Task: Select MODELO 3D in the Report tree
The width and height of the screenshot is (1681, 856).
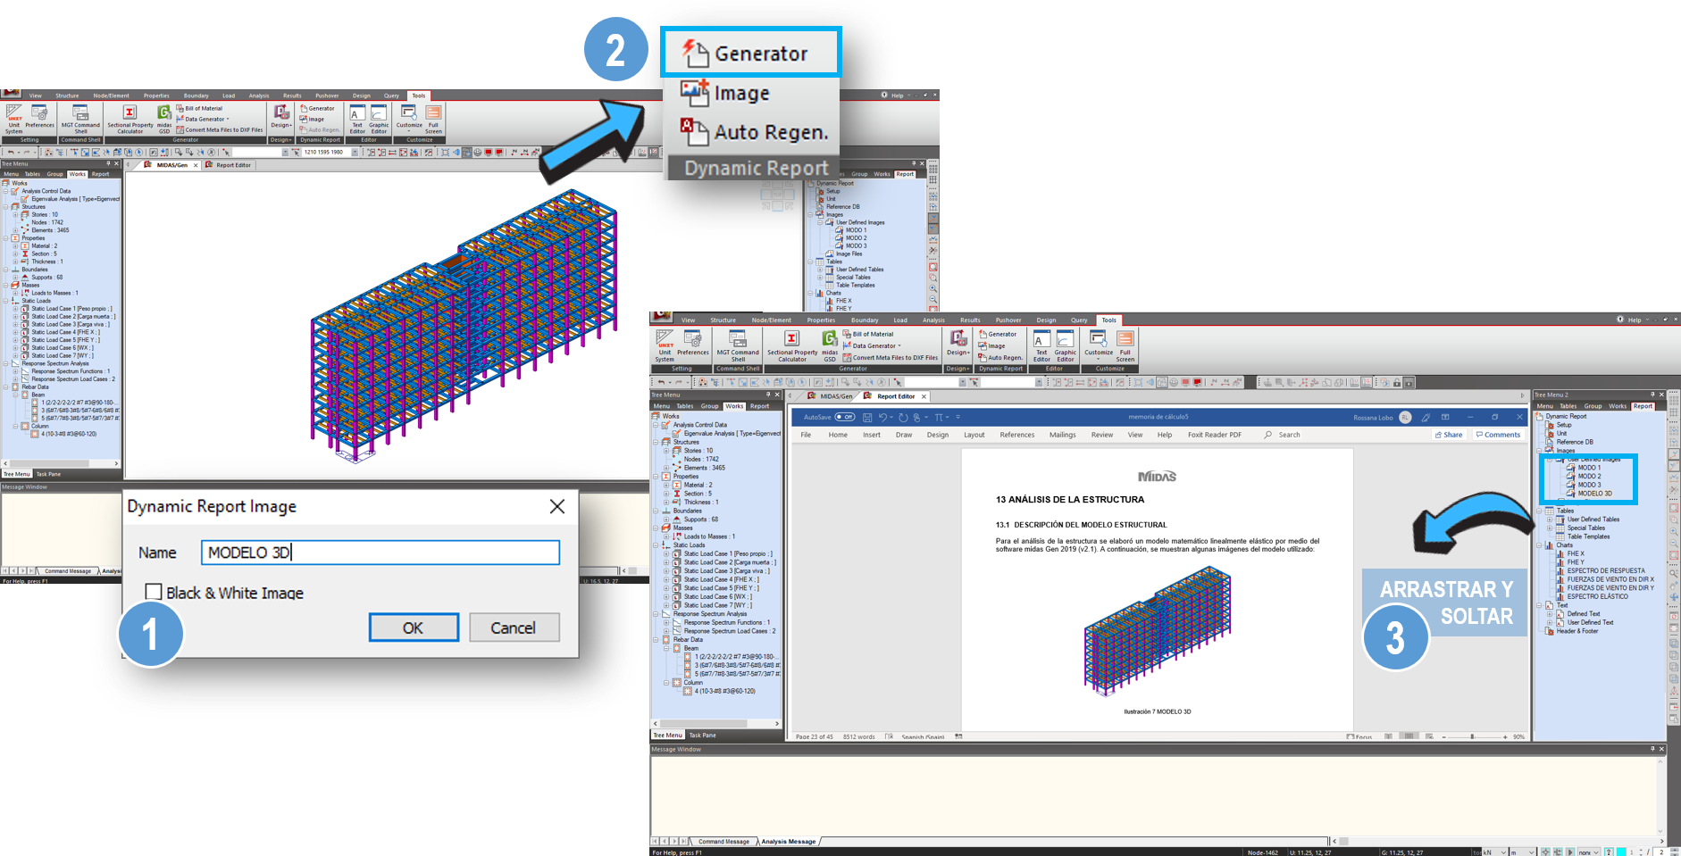Action: [x=1594, y=493]
